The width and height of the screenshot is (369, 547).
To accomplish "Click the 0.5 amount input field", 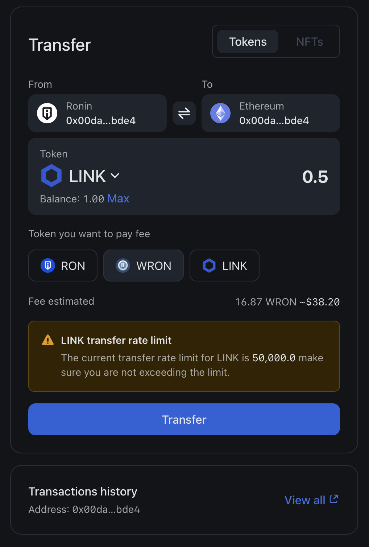I will click(315, 177).
